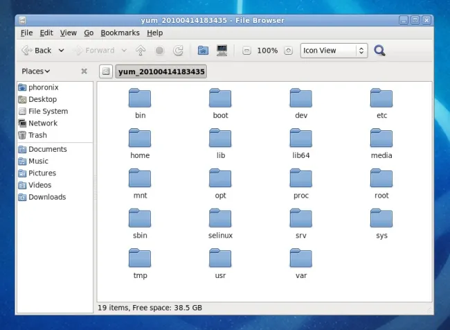The height and width of the screenshot is (330, 450).
Task: Go up to parent folder
Action: [x=141, y=51]
